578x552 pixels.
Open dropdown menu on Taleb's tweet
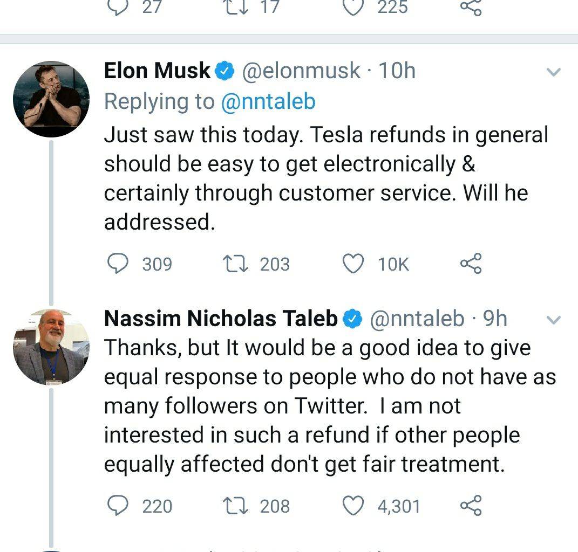click(x=554, y=320)
